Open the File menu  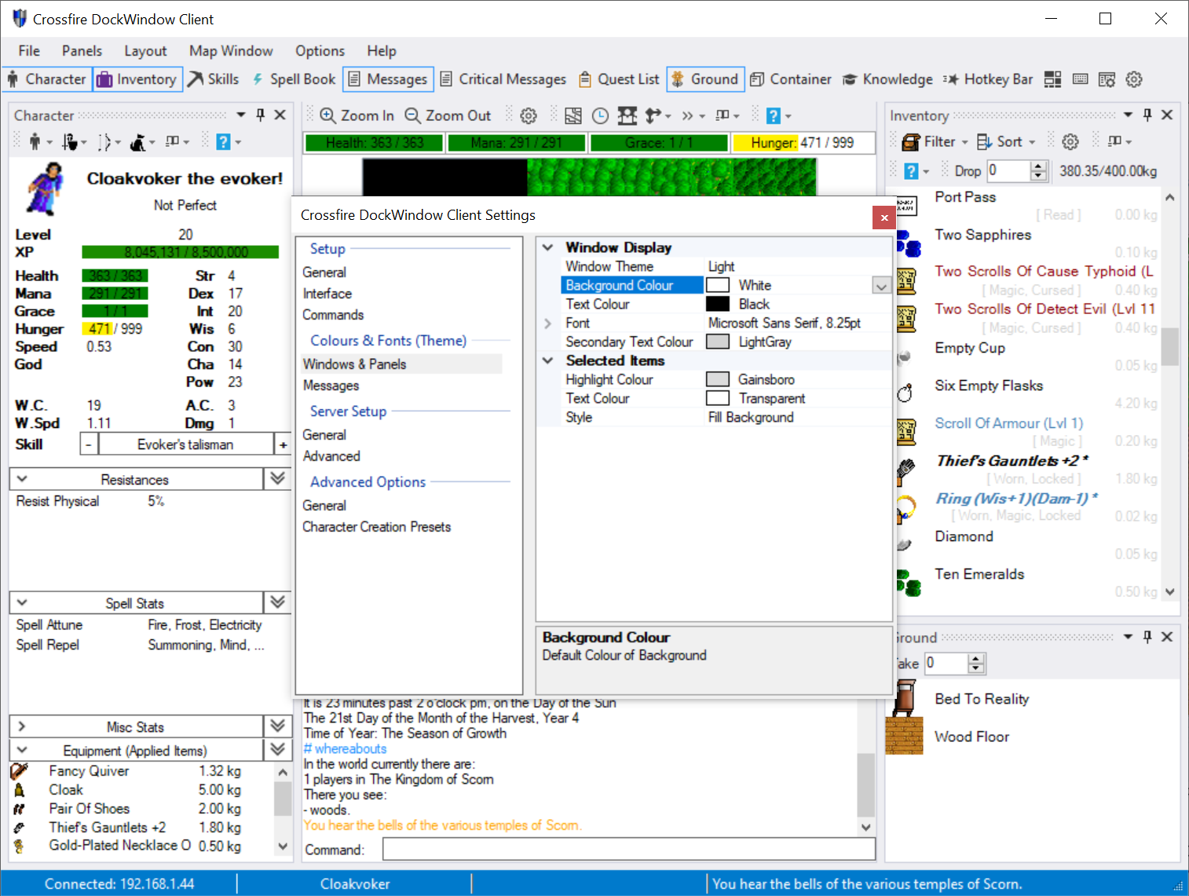(29, 51)
